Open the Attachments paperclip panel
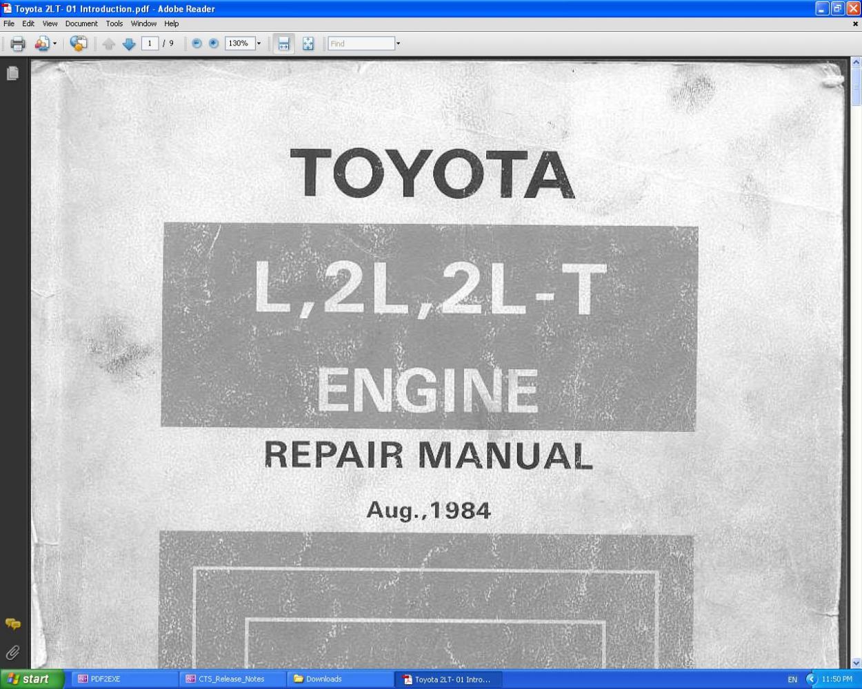The height and width of the screenshot is (689, 862). coord(12,652)
